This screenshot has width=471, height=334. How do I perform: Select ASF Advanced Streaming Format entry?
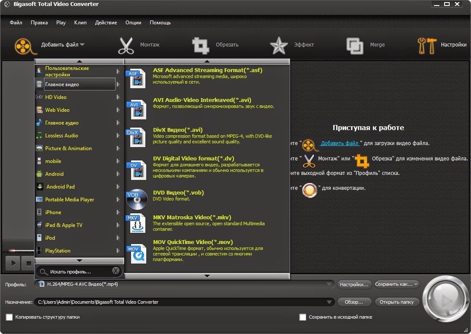pos(207,78)
